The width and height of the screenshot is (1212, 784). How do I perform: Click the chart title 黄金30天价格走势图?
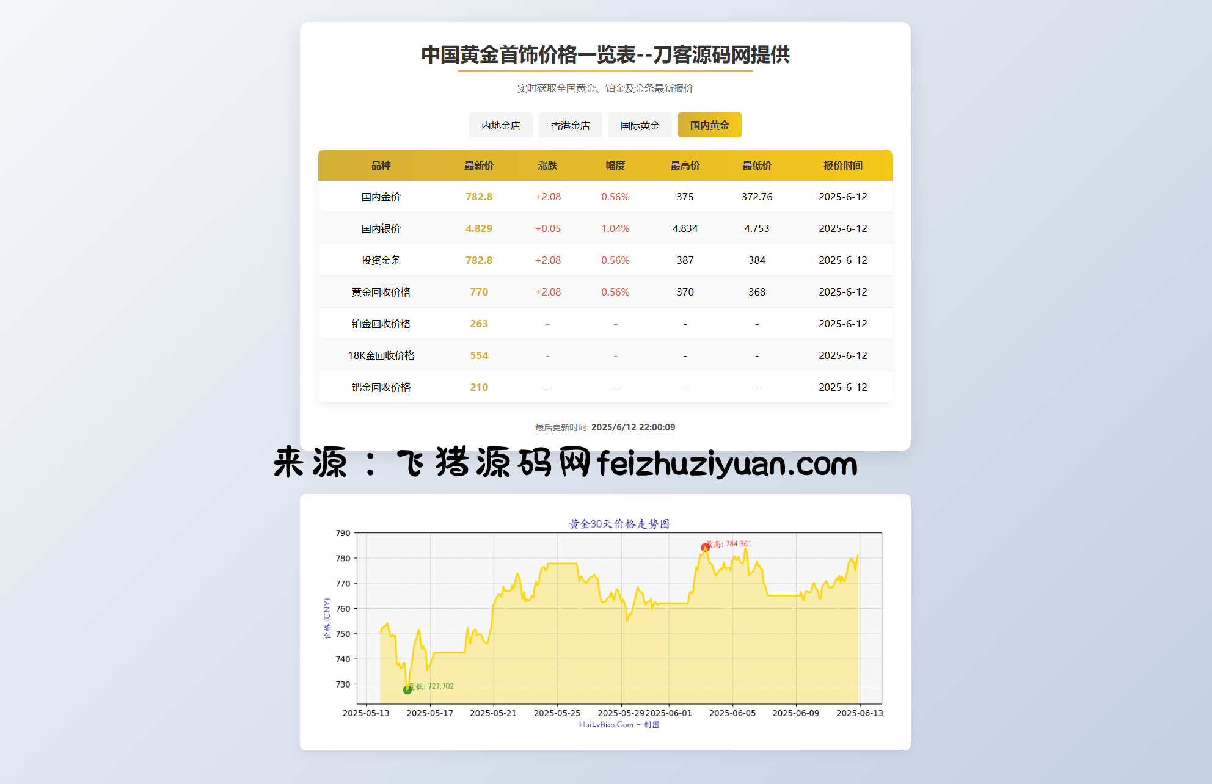click(x=619, y=524)
